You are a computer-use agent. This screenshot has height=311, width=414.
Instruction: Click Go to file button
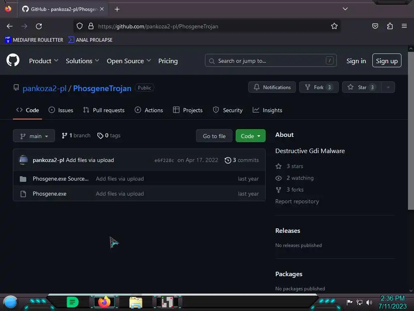click(214, 136)
